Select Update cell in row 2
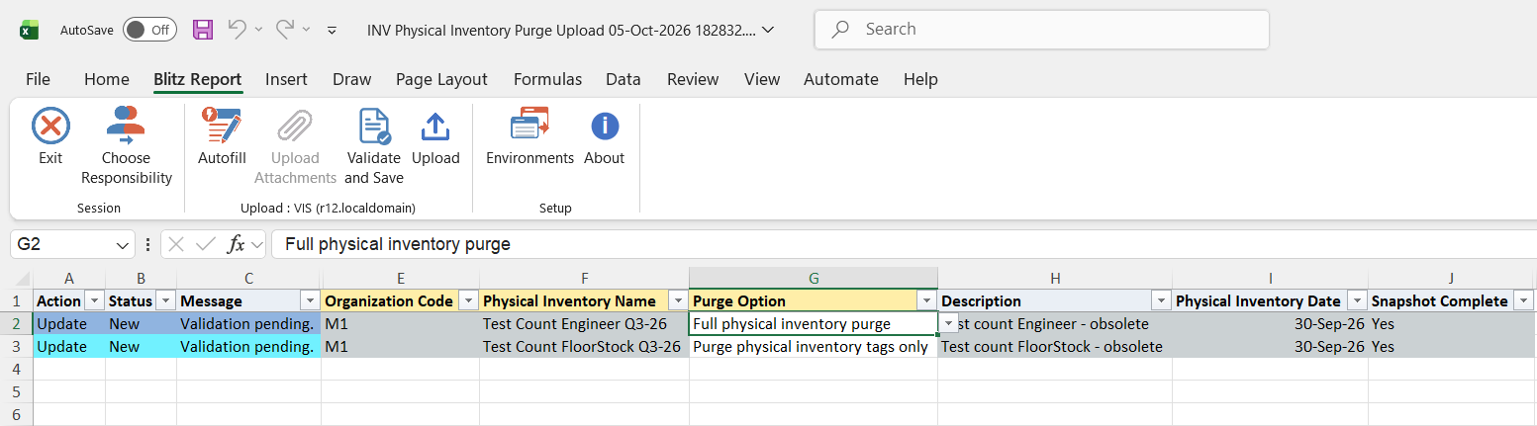 click(69, 323)
